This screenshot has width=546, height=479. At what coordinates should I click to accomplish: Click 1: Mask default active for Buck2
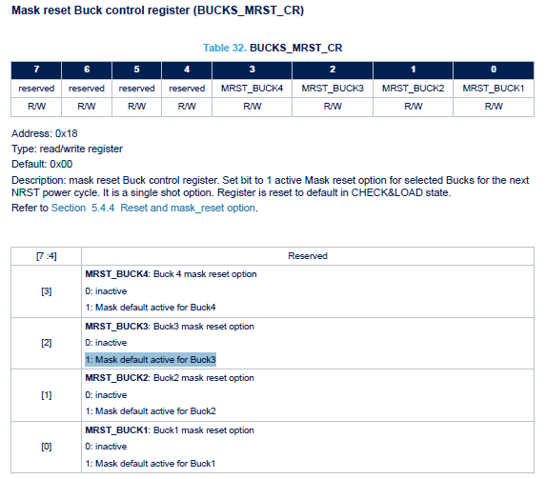pyautogui.click(x=151, y=411)
